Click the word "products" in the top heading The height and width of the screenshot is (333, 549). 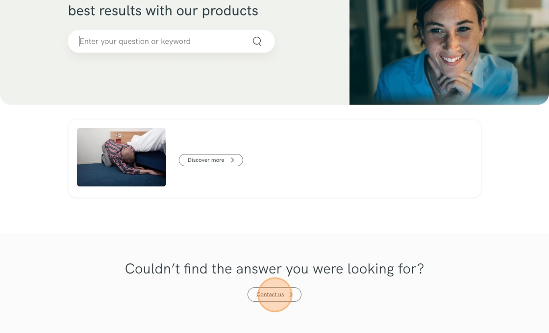tap(230, 10)
